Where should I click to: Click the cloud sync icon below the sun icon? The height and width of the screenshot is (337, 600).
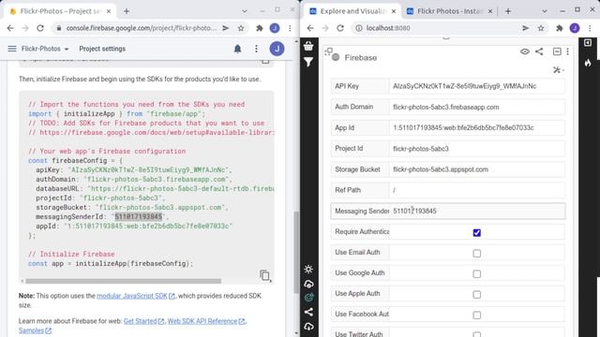click(x=308, y=284)
